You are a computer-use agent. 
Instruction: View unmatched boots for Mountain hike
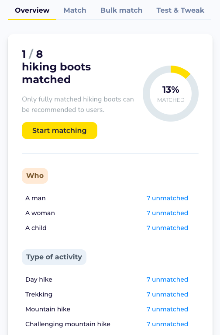click(167, 309)
